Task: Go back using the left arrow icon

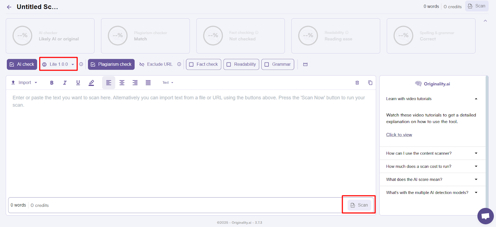Action: coord(9,7)
